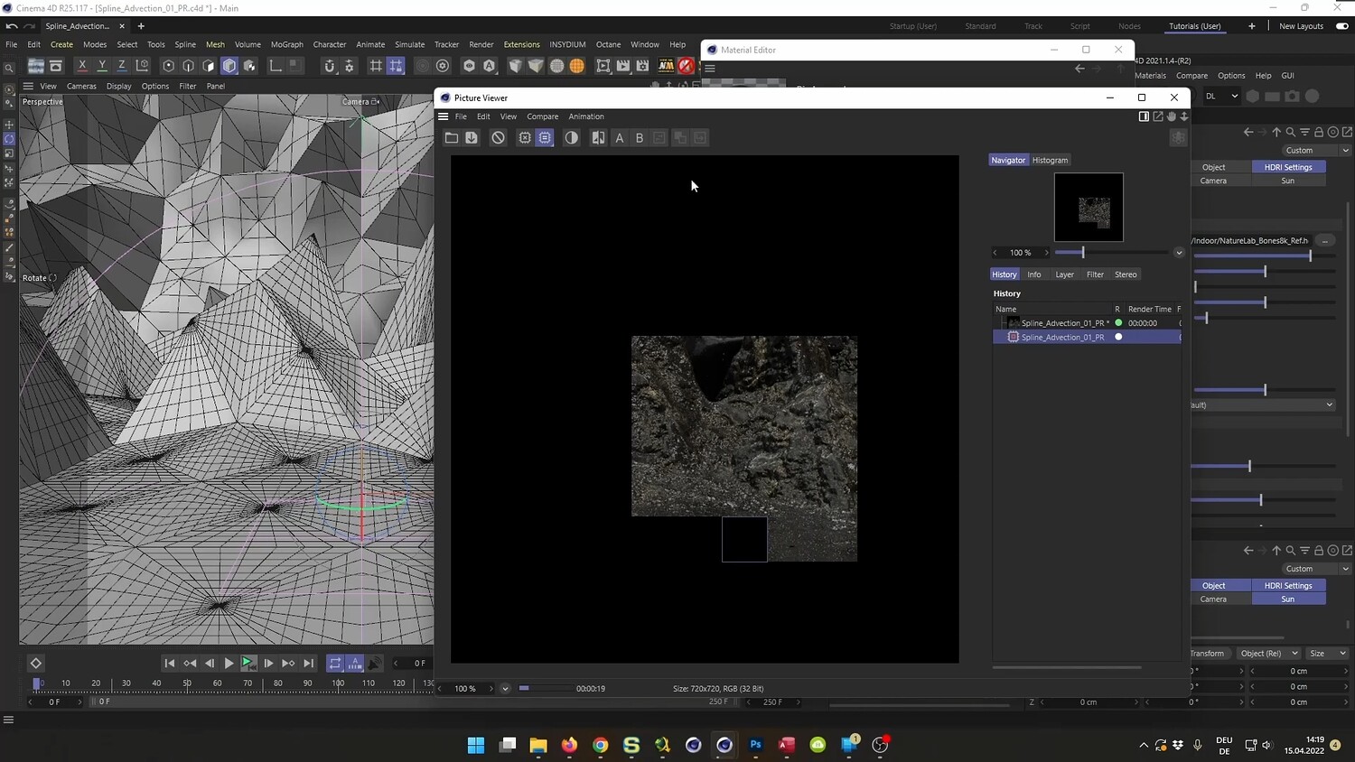Open the Object (Rel) coordinate dropdown

tap(1269, 654)
